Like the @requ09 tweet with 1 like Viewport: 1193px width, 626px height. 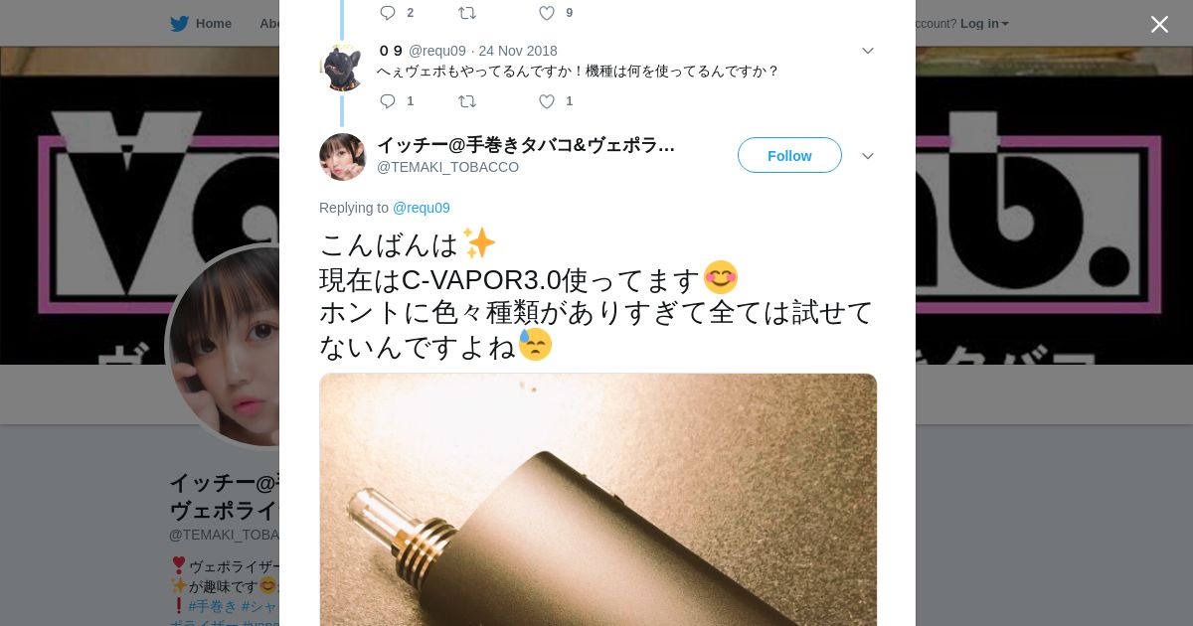(547, 101)
